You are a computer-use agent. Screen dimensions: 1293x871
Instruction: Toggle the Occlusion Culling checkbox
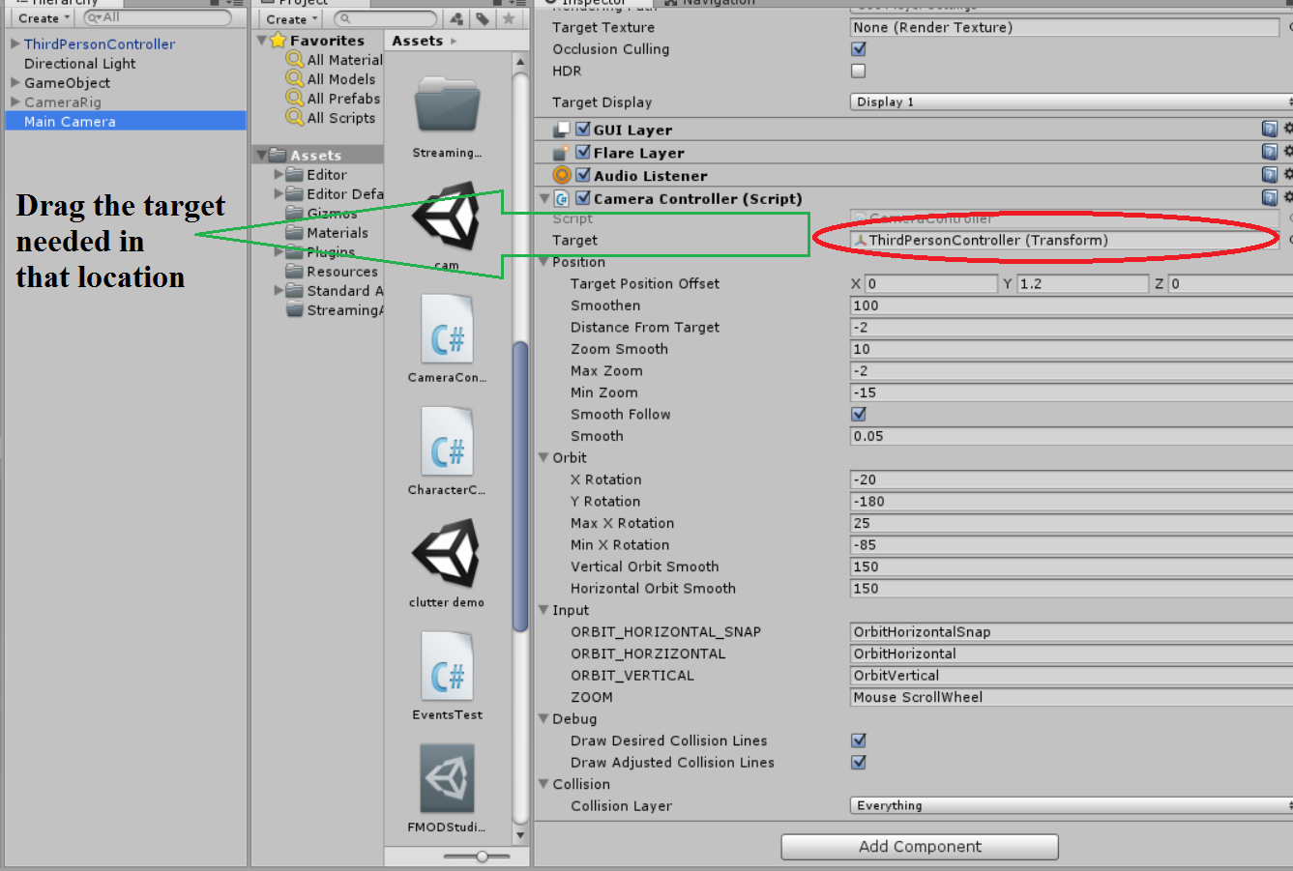859,49
